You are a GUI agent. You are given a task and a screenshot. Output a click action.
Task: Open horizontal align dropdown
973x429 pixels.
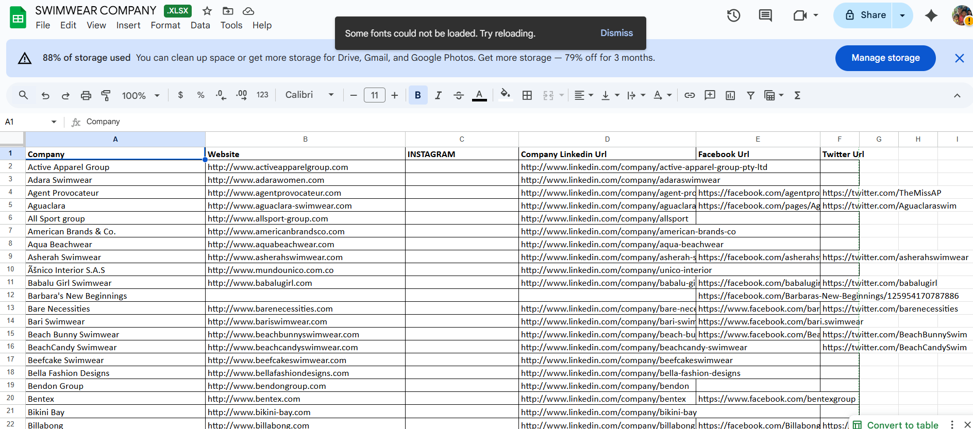pyautogui.click(x=584, y=95)
